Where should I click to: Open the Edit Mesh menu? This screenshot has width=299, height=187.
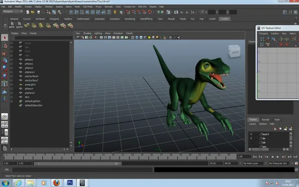(x=88, y=7)
